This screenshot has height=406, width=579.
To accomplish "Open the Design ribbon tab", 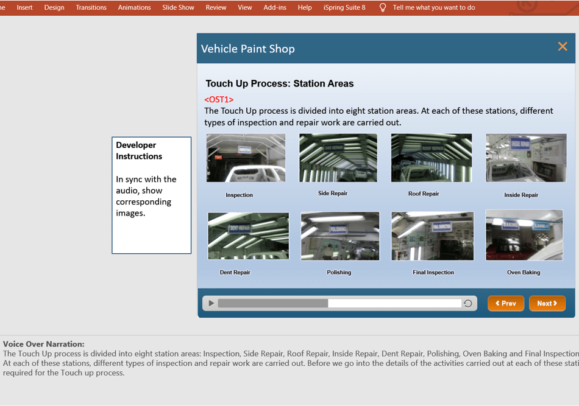I will tap(54, 7).
